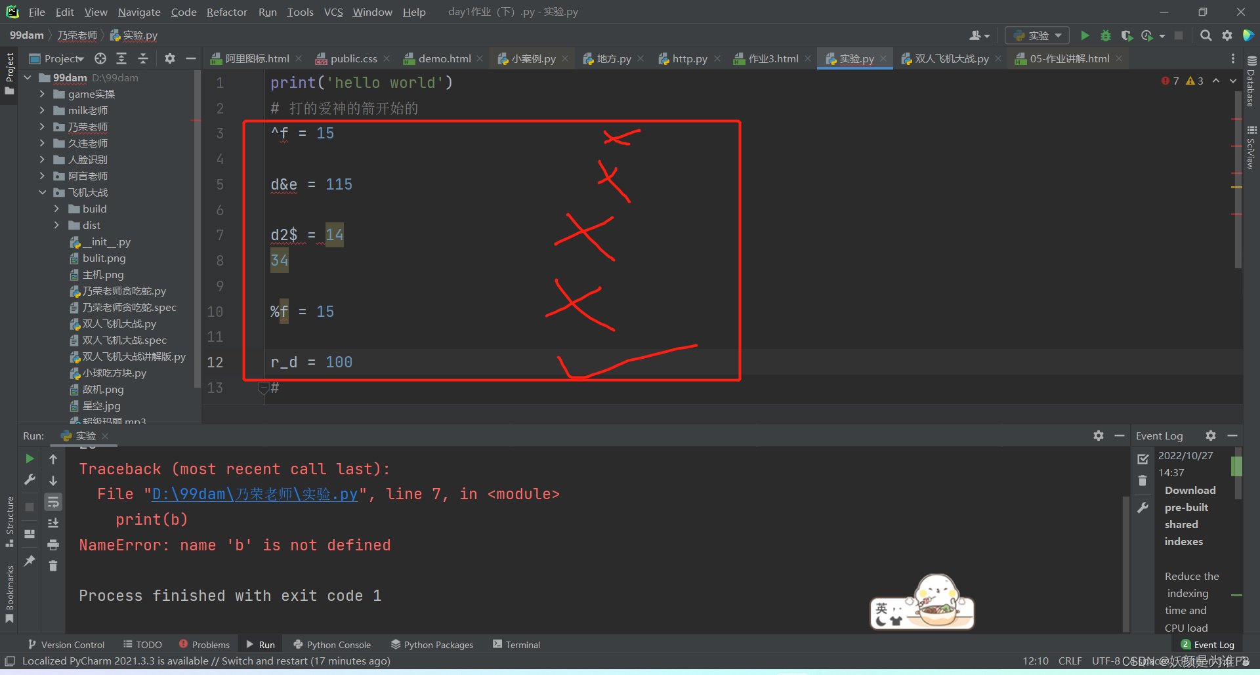The height and width of the screenshot is (675, 1260).
Task: Print the Run console output
Action: pyautogui.click(x=53, y=544)
